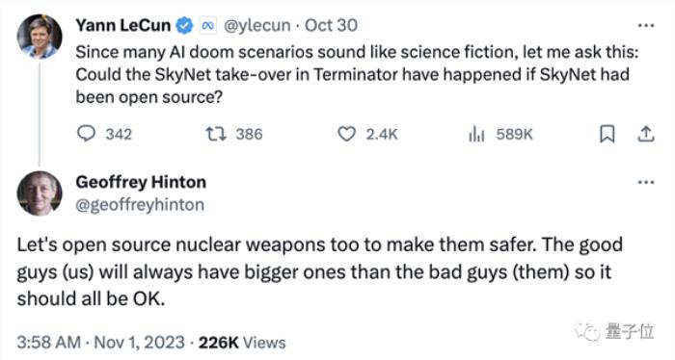Open Yann LeCun's profile picture
The image size is (675, 360).
click(40, 37)
